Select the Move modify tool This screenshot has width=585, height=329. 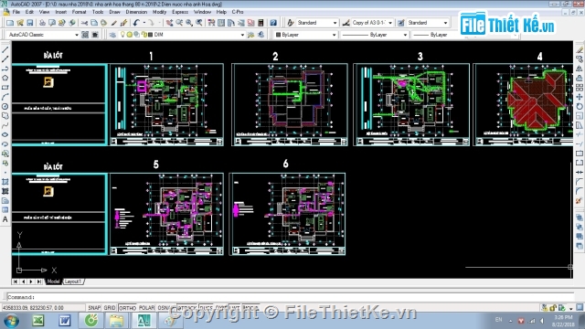click(580, 97)
